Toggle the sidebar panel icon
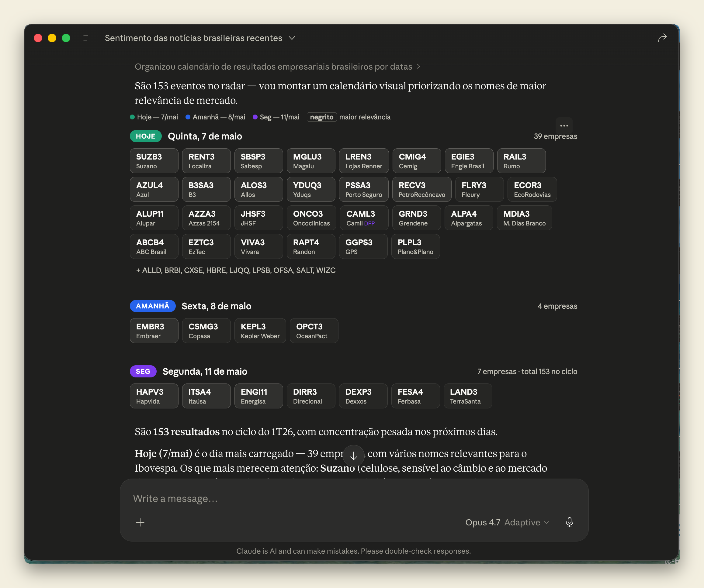The height and width of the screenshot is (588, 704). 86,38
